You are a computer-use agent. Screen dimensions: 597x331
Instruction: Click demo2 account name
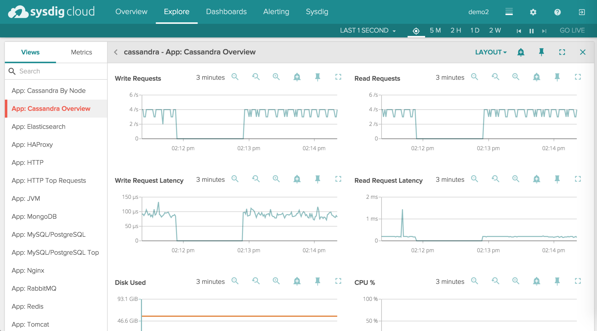[x=478, y=12]
